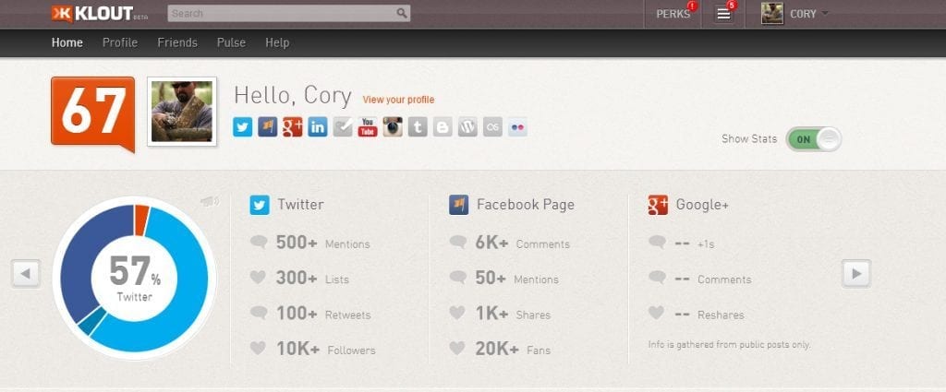Select the orange donut chart segment
Image resolution: width=946 pixels, height=392 pixels.
coord(141,220)
